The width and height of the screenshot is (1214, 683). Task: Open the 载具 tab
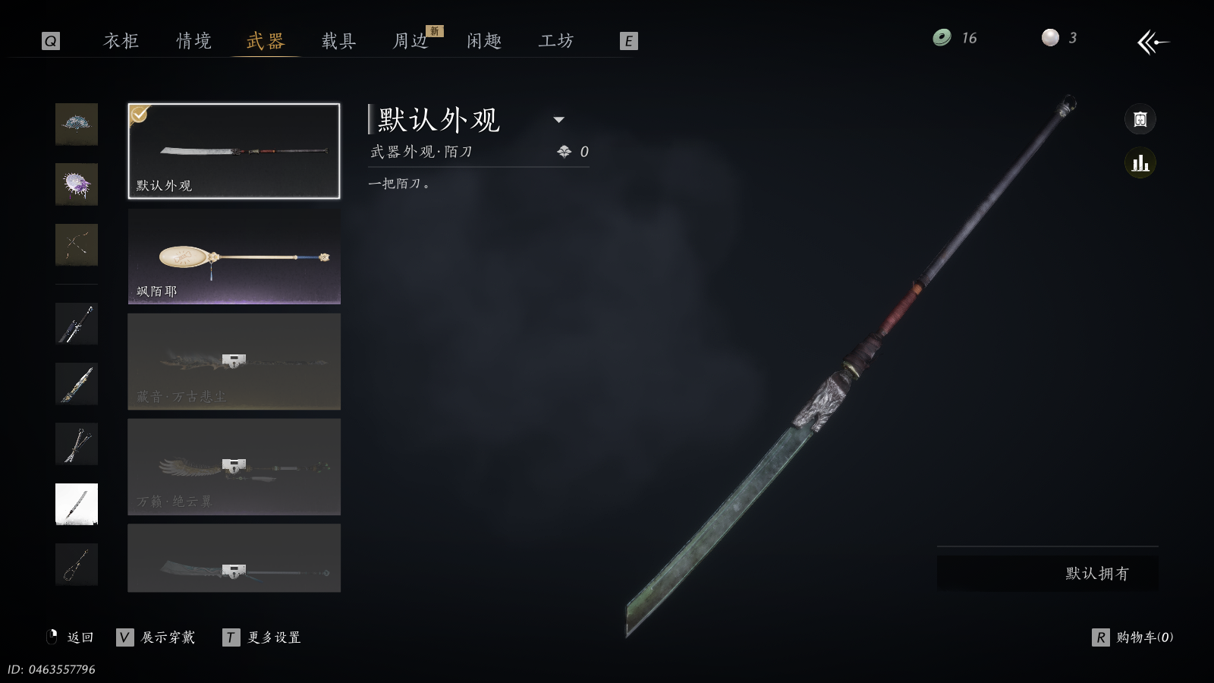coord(338,41)
